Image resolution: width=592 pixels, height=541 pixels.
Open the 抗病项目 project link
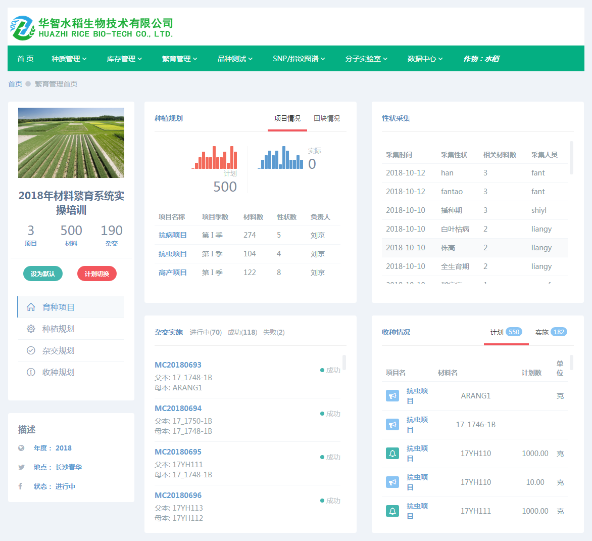(173, 235)
